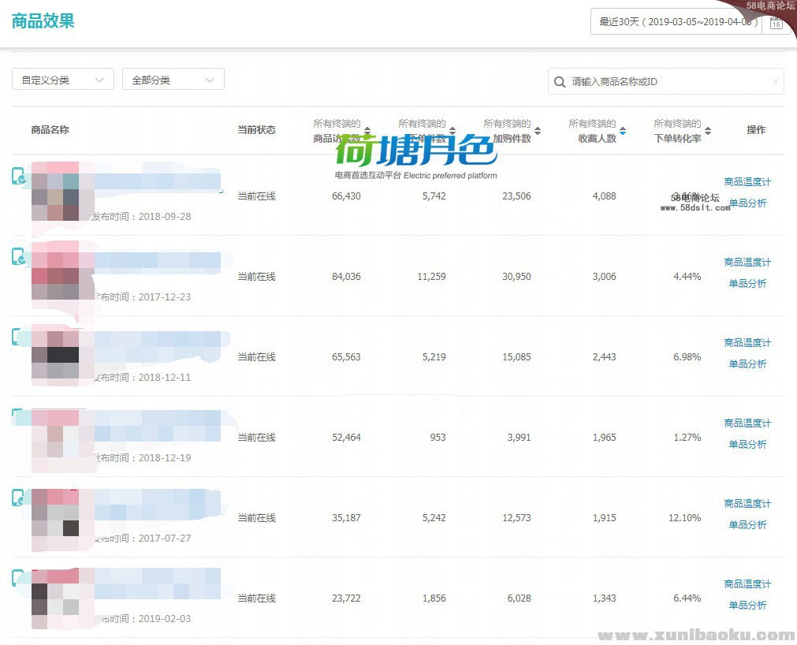Click thumbnail of product published 2019-02-03
This screenshot has width=797, height=645.
point(55,598)
